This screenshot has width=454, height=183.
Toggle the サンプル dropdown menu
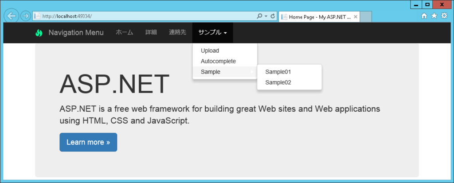pos(212,32)
